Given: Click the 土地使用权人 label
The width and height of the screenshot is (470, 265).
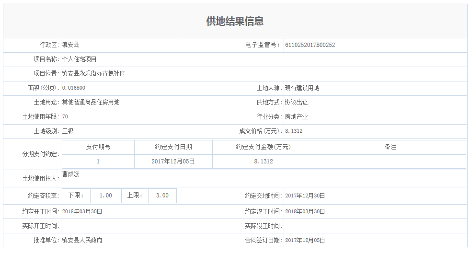Looking at the screenshot, I should click(41, 179).
